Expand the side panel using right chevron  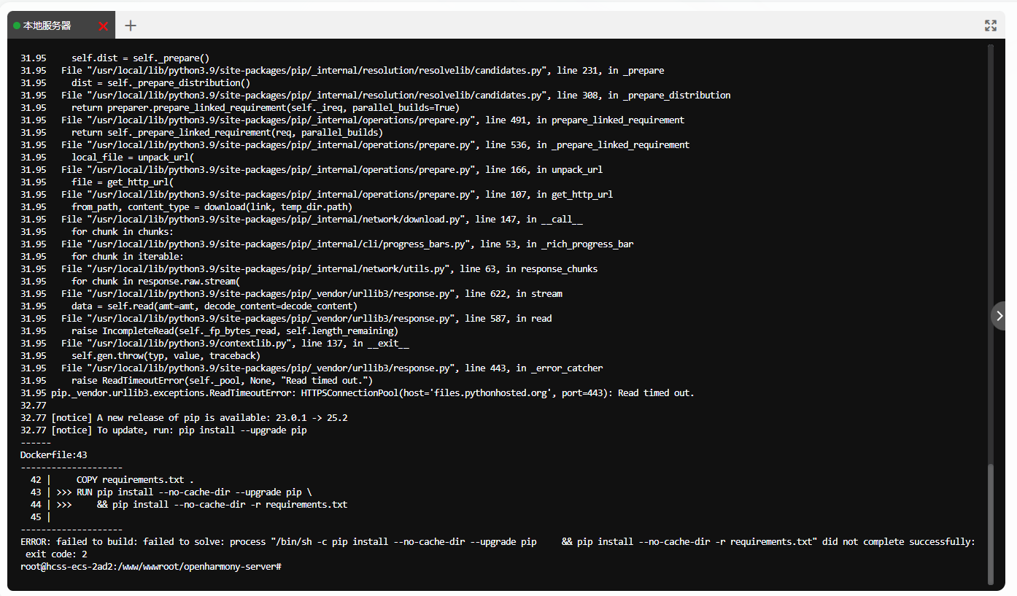[x=999, y=316]
